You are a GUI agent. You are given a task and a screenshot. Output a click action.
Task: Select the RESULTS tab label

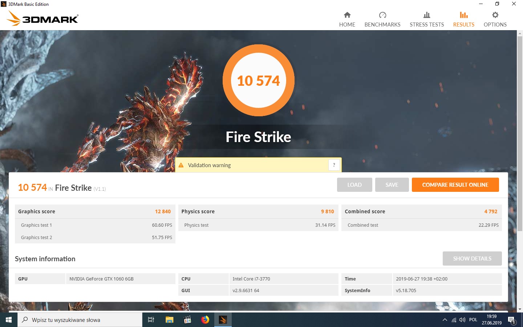tap(464, 25)
